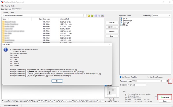
Task: Click the www.FastStone.org status bar link
Action: click(11, 106)
